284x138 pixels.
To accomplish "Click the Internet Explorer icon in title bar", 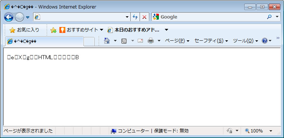I will click(x=7, y=7).
